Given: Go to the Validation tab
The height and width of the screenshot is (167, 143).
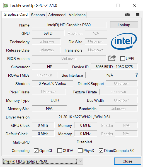Looking at the screenshot, I should (x=77, y=15).
